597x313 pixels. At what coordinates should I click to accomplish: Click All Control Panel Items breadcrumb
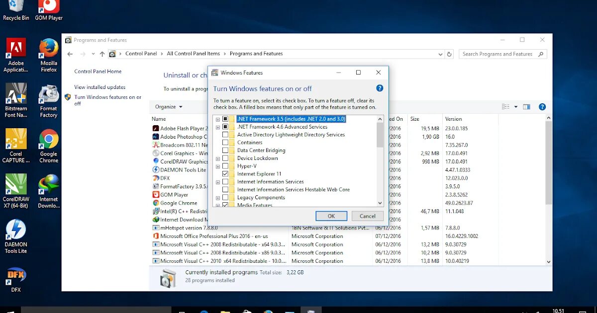(193, 54)
